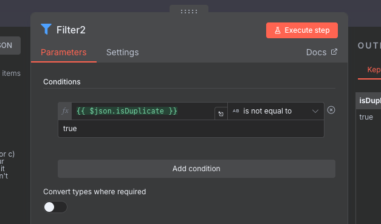
Task: Click the Conditions section label
Action: click(x=62, y=82)
